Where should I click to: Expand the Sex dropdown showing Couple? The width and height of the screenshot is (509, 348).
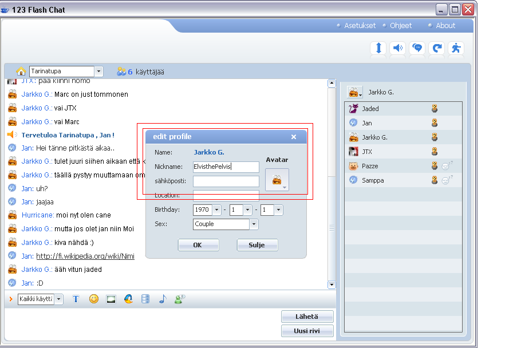click(x=254, y=224)
